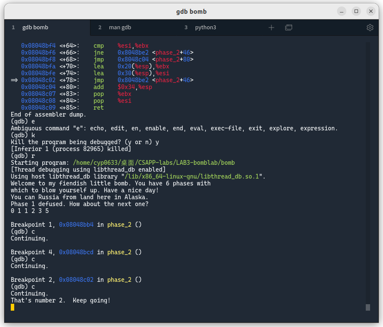
Task: Click address 0x08048c02 at current instruction arrow
Action: pyautogui.click(x=38, y=80)
